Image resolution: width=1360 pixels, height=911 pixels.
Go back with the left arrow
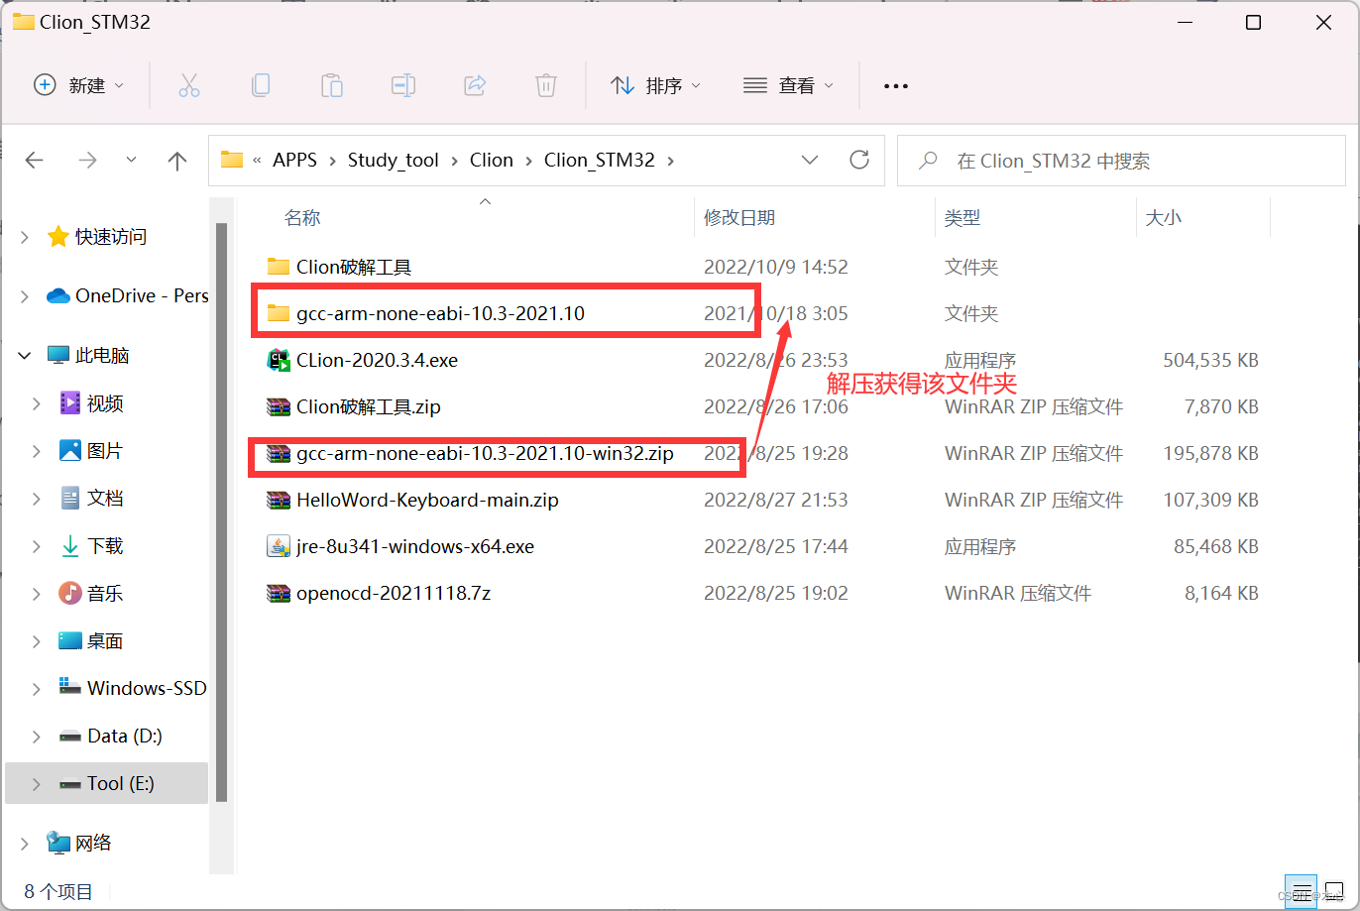35,161
